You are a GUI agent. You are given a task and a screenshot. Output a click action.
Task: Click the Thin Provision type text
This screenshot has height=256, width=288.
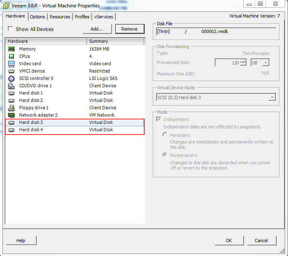256,53
